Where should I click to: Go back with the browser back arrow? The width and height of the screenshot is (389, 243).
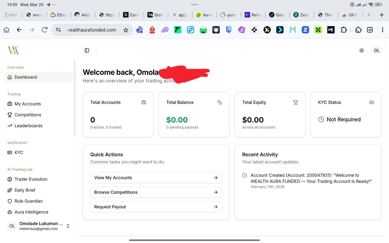click(x=19, y=30)
